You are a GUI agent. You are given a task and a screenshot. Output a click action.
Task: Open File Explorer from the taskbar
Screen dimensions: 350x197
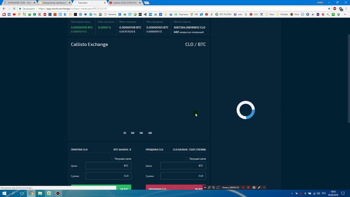click(x=40, y=193)
